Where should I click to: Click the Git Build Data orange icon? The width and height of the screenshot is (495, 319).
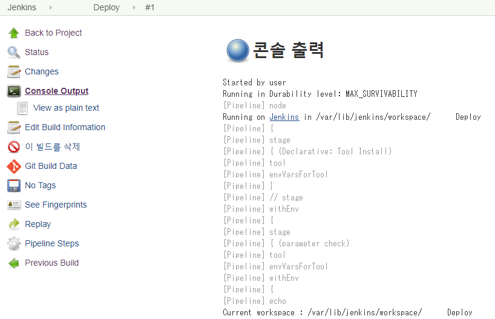pos(14,166)
